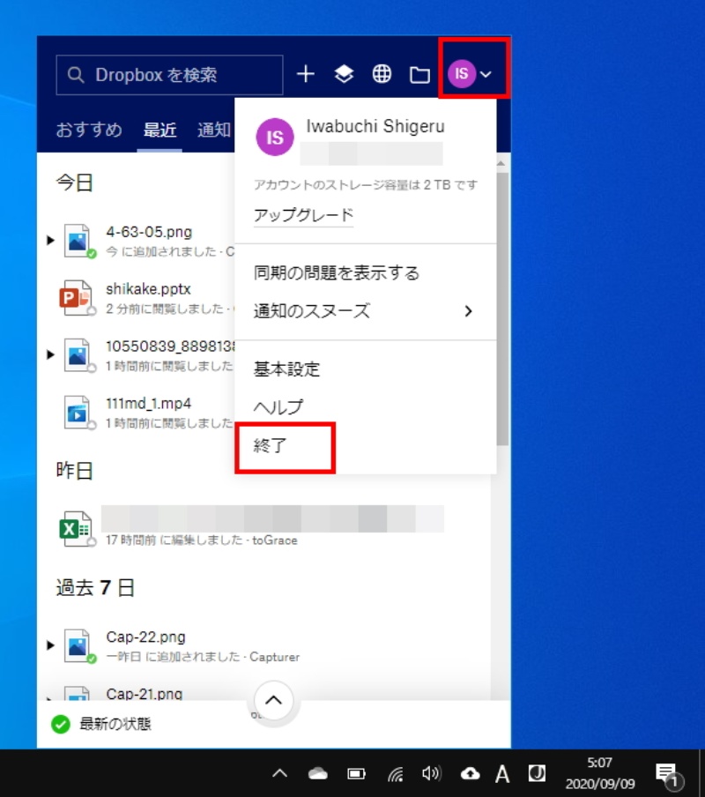This screenshot has height=797, width=705.
Task: Click the shikake.pptx PowerPoint file icon
Action: click(x=77, y=298)
